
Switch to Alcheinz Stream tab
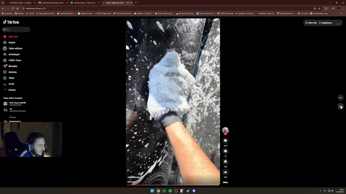click(x=85, y=3)
